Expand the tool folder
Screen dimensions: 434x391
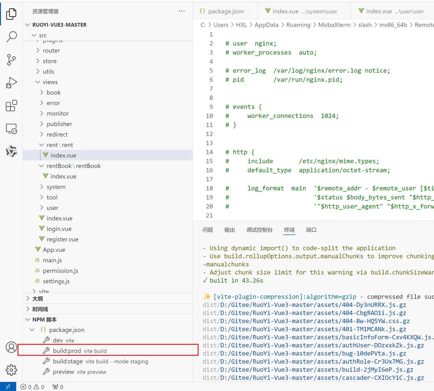pyautogui.click(x=42, y=197)
